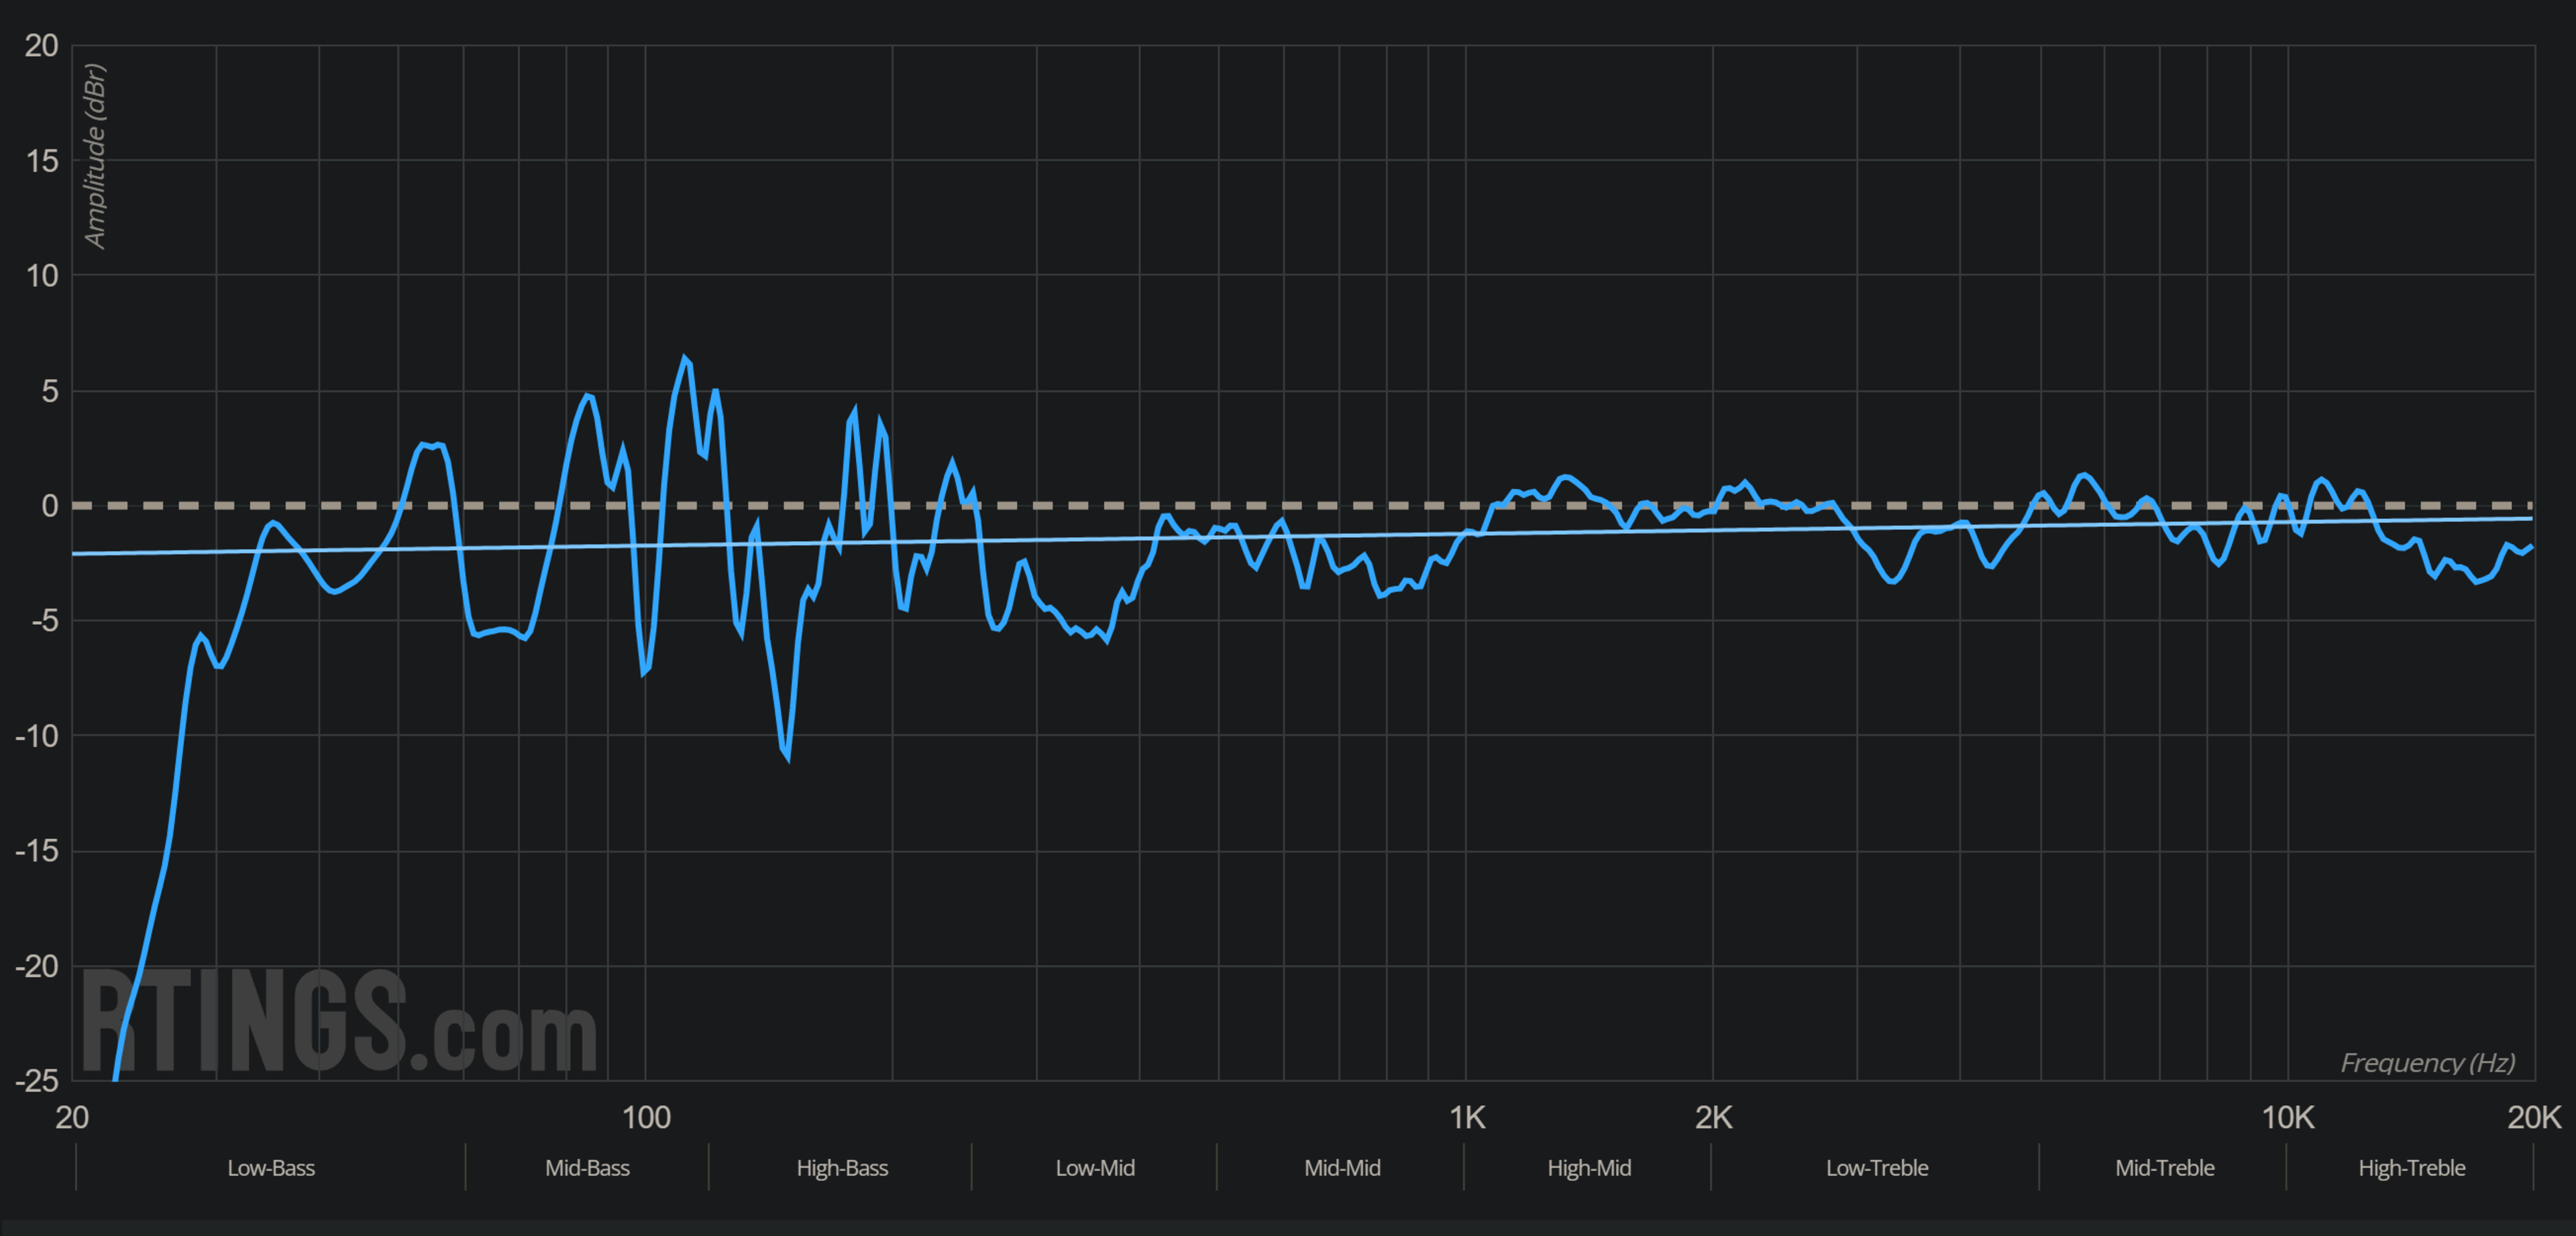This screenshot has width=2576, height=1236.
Task: Click the 20K frequency axis label
Action: pyautogui.click(x=2533, y=1117)
